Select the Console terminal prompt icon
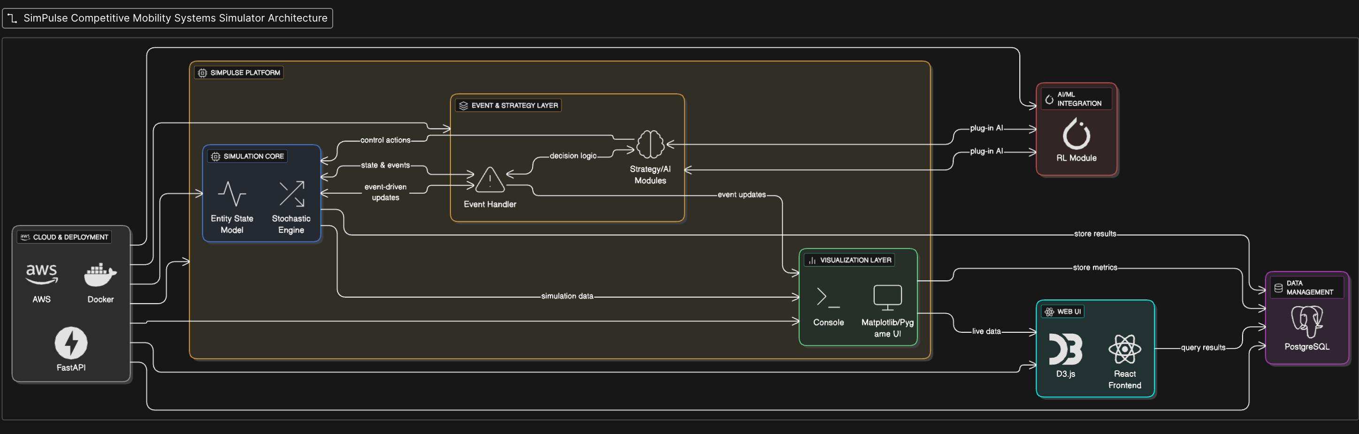 click(x=828, y=297)
